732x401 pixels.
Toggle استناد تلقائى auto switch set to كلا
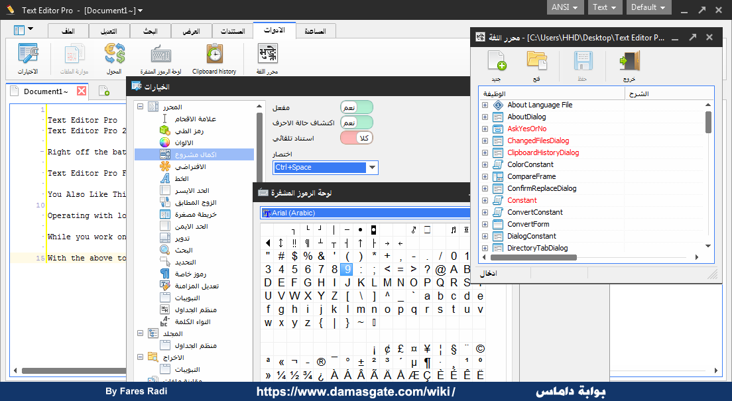pyautogui.click(x=357, y=138)
